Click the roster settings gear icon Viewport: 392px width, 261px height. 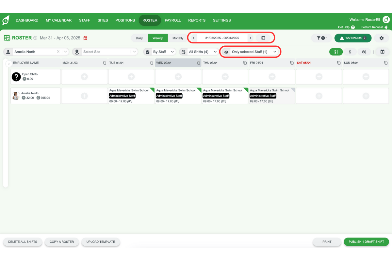click(381, 38)
